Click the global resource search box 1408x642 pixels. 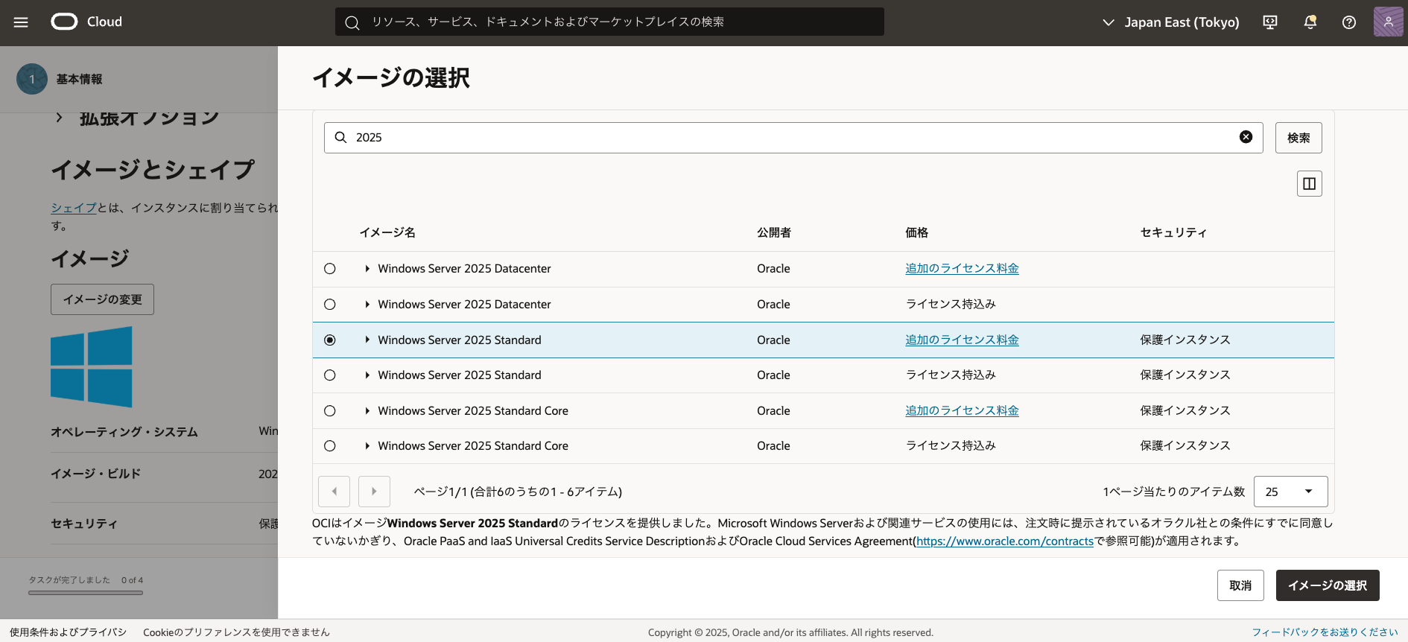[609, 22]
